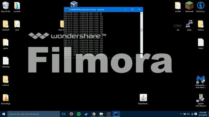Click the cmd vertical scrollbar thumb
This screenshot has height=117, width=209.
click(x=141, y=30)
